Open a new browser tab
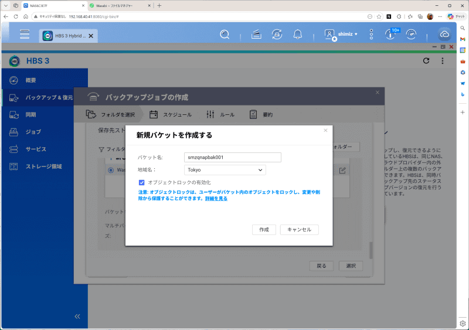 point(159,6)
